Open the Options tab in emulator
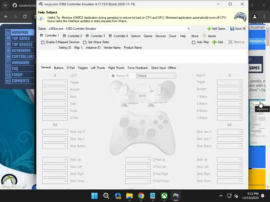This screenshot has width=270, height=202. 136,36
